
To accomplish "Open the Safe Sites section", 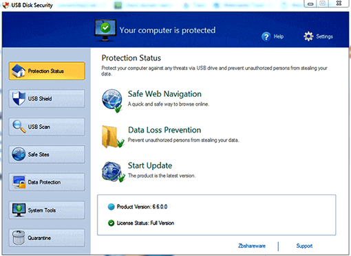I will [x=47, y=154].
